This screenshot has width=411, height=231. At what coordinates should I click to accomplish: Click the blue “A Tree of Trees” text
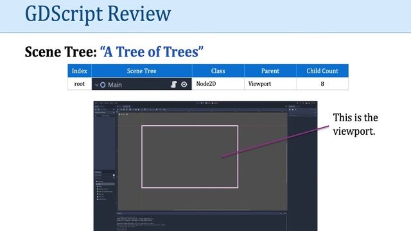152,51
